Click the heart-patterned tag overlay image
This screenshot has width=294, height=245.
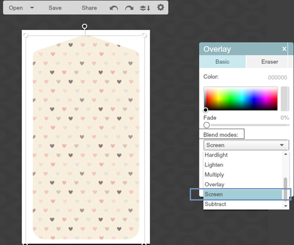tap(86, 138)
